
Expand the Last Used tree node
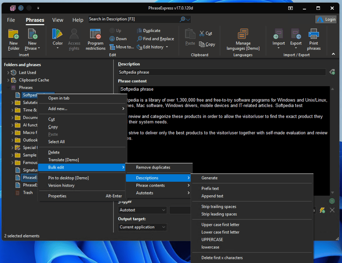[8, 73]
